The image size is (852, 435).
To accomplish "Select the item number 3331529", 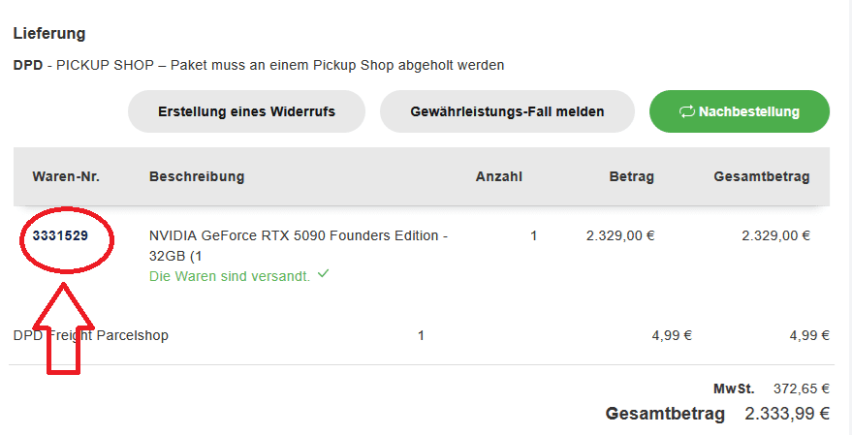I will coord(60,235).
